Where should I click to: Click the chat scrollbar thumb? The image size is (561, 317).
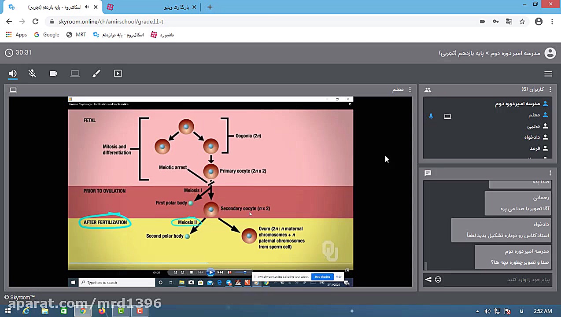(x=425, y=266)
